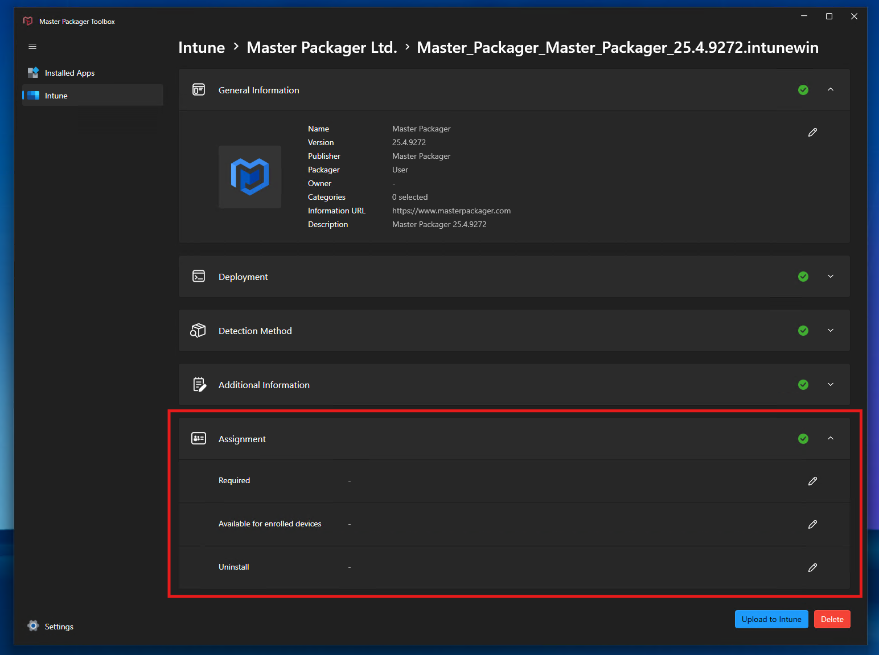Click the Intune sidebar icon
This screenshot has width=879, height=655.
[x=34, y=96]
